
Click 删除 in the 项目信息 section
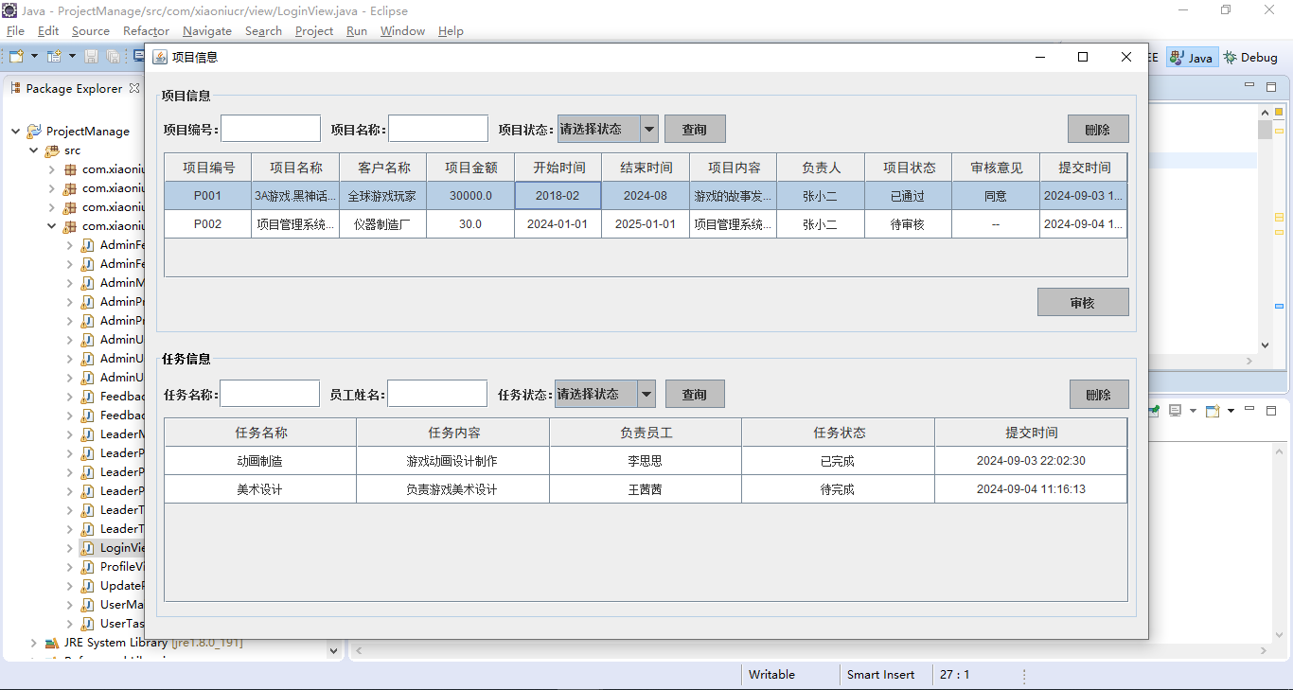[1098, 129]
